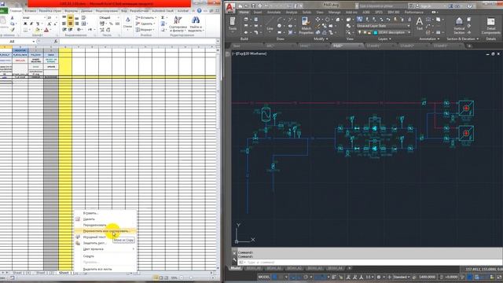This screenshot has width=503, height=283.
Task: Open Excel 'Вид' ribbon tab
Action: point(124,11)
